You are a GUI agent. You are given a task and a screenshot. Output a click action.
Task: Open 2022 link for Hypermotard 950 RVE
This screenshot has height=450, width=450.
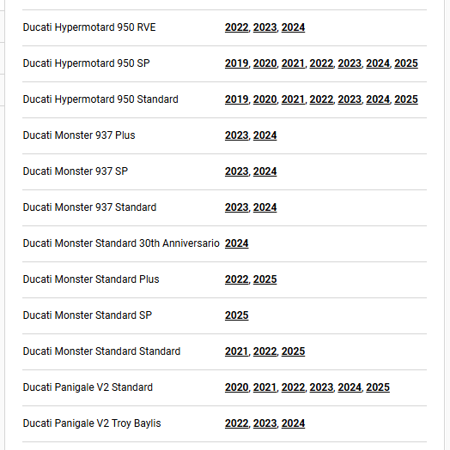coord(237,27)
